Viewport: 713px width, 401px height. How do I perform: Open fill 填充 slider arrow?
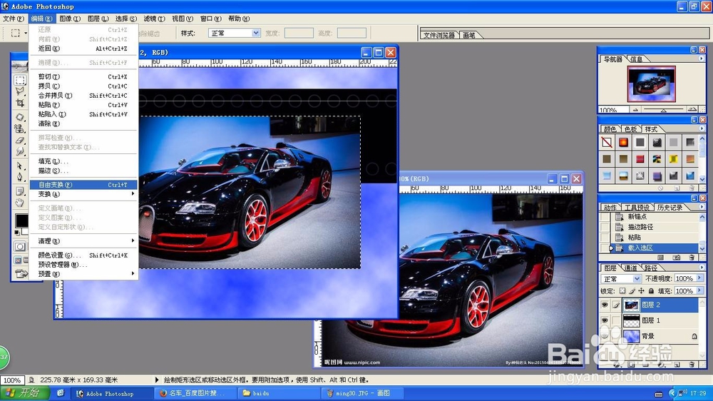pyautogui.click(x=699, y=290)
